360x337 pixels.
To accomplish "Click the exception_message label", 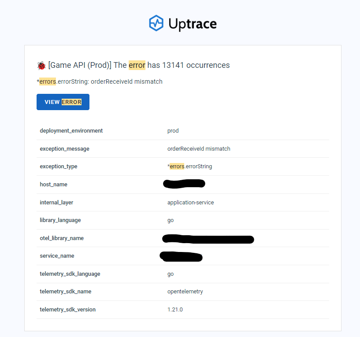I will (64, 149).
